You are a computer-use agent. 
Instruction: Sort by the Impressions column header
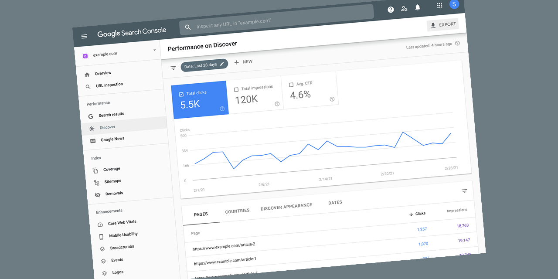457,210
